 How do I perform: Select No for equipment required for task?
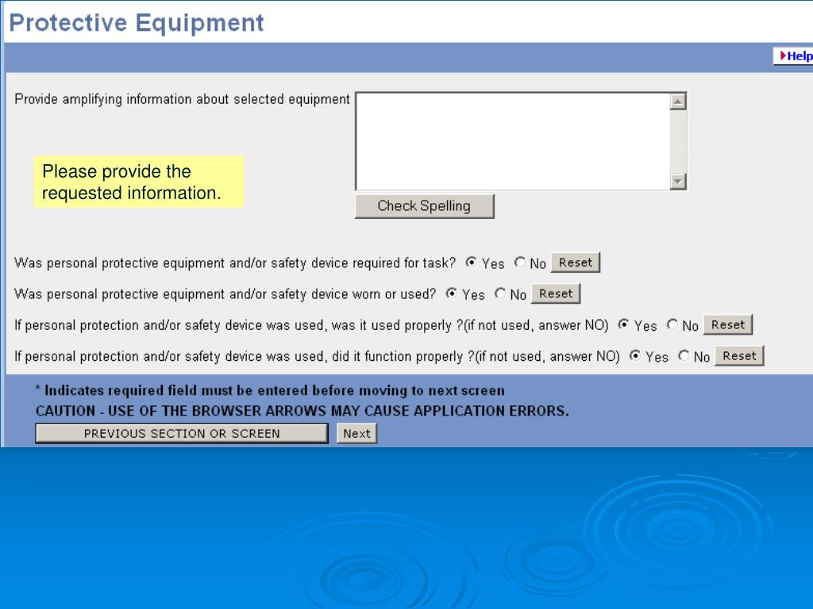click(519, 262)
